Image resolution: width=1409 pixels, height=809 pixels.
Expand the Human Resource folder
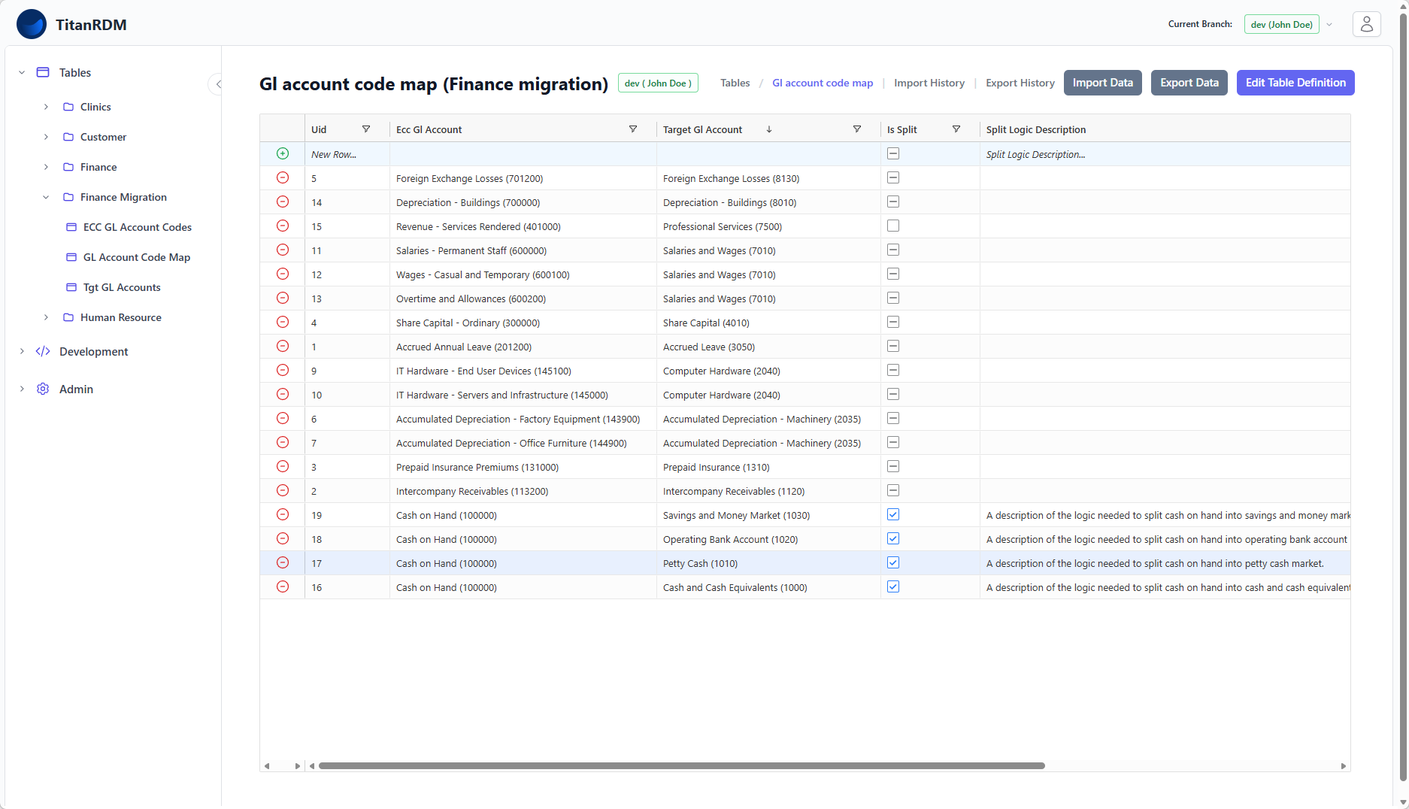(x=46, y=317)
